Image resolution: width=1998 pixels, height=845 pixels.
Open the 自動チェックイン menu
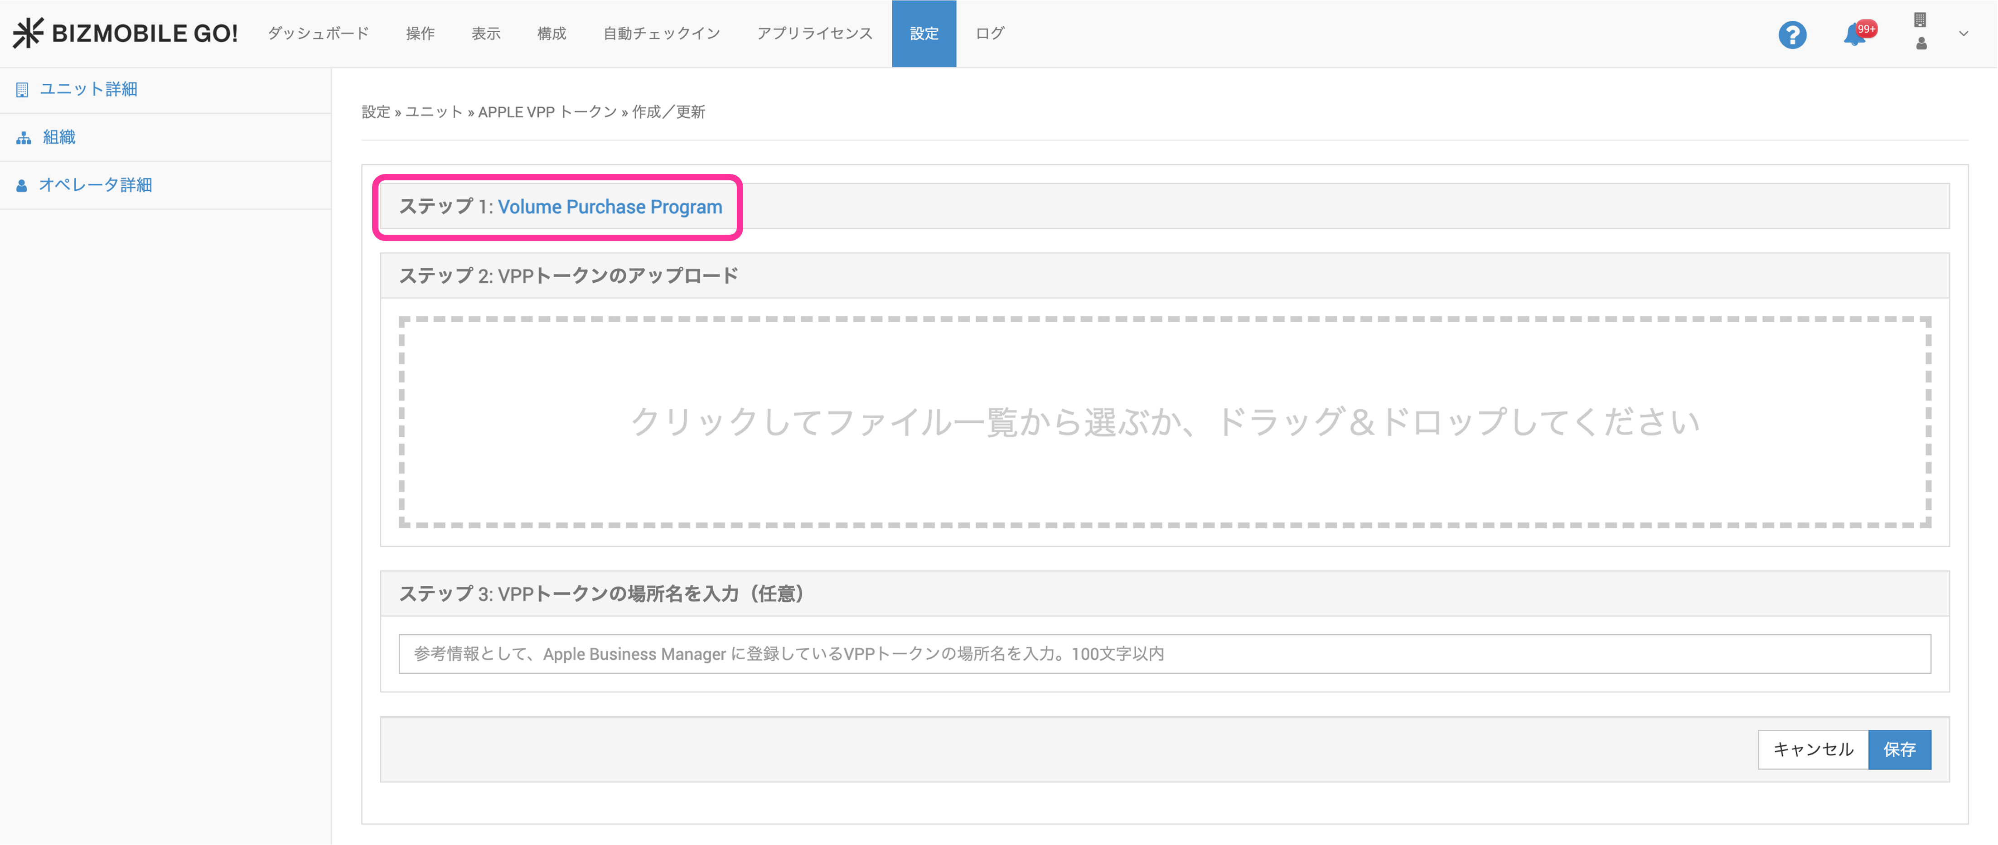point(662,34)
